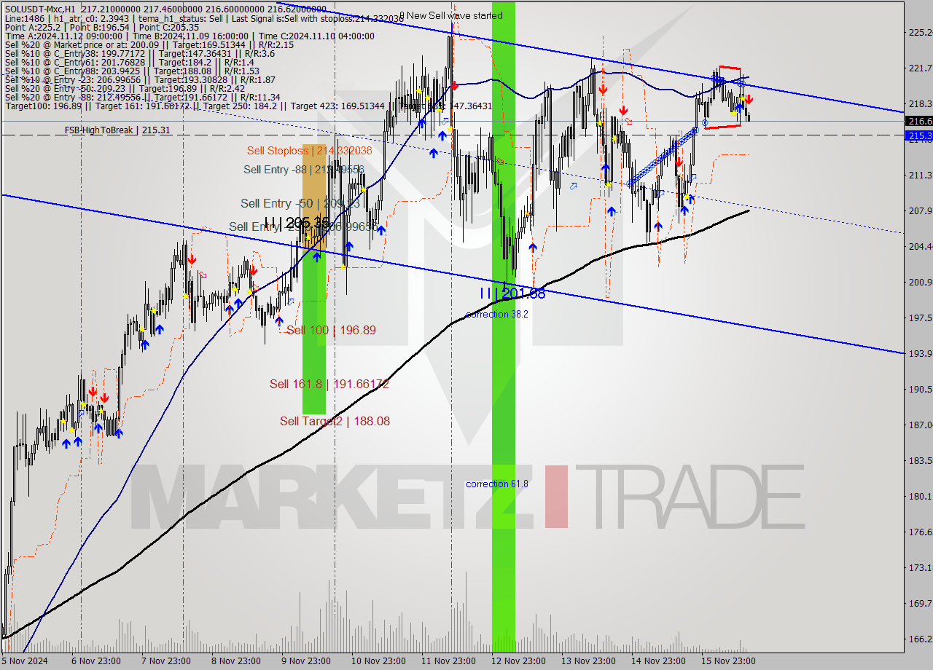This screenshot has height=670, width=933.
Task: Select the 'correction 38.2' label
Action: pos(497,314)
